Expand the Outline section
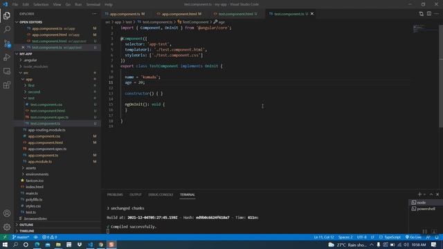 (26, 225)
